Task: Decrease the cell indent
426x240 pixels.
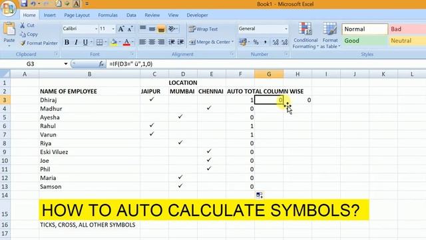Action: click(172, 42)
